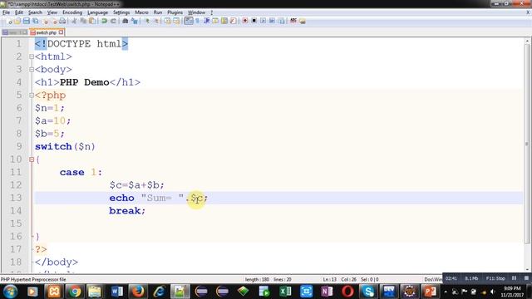Image resolution: width=532 pixels, height=299 pixels.
Task: Click the Function List toolbar icon
Action: pyautogui.click(x=233, y=21)
